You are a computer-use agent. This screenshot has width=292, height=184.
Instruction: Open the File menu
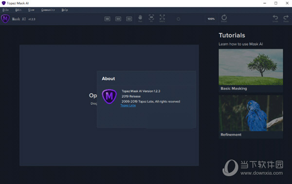click(5, 10)
